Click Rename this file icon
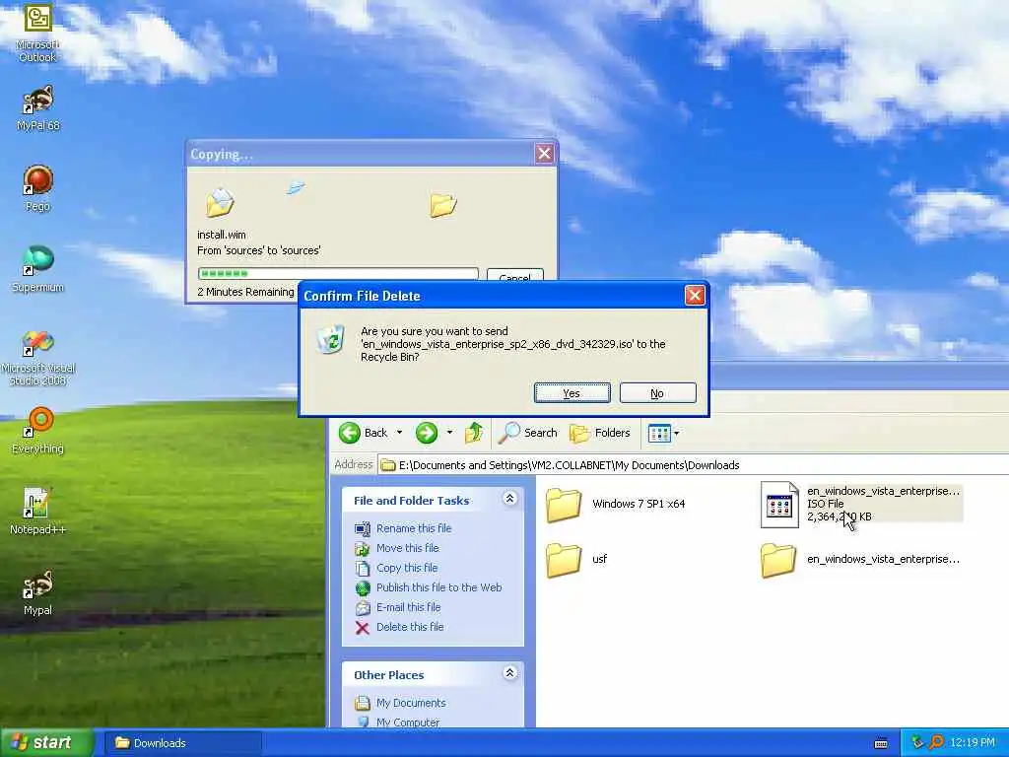This screenshot has width=1009, height=757. [x=363, y=528]
